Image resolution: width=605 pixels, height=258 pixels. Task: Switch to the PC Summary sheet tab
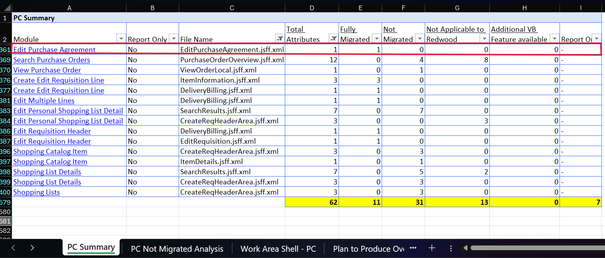click(91, 247)
